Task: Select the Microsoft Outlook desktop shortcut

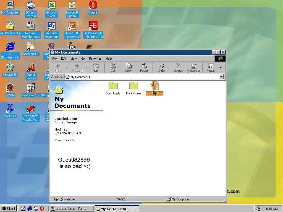Action: 72,9
